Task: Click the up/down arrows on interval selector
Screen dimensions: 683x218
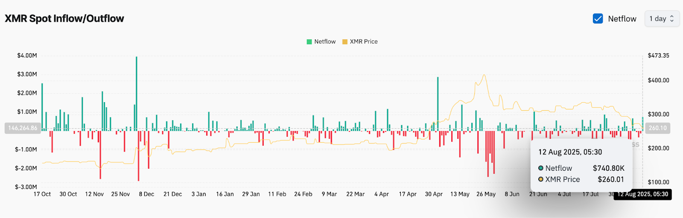Action: pos(672,19)
